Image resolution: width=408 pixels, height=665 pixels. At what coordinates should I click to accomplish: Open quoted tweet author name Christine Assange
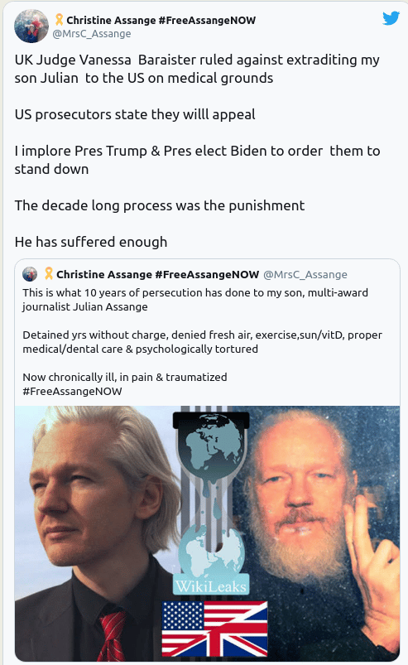click(157, 274)
